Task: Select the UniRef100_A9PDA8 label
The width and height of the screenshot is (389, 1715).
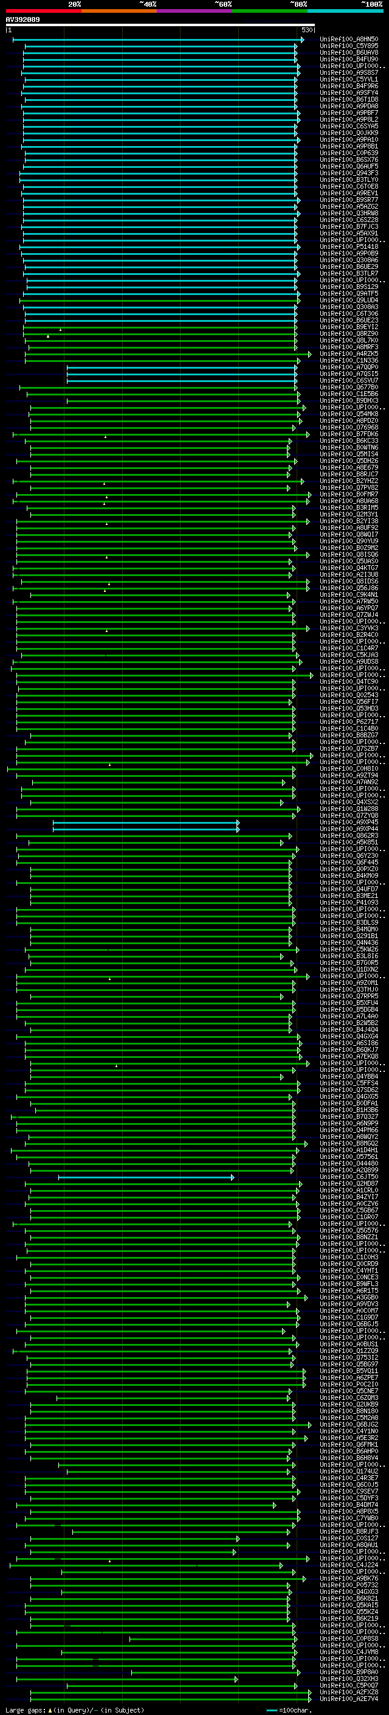Action: (349, 106)
